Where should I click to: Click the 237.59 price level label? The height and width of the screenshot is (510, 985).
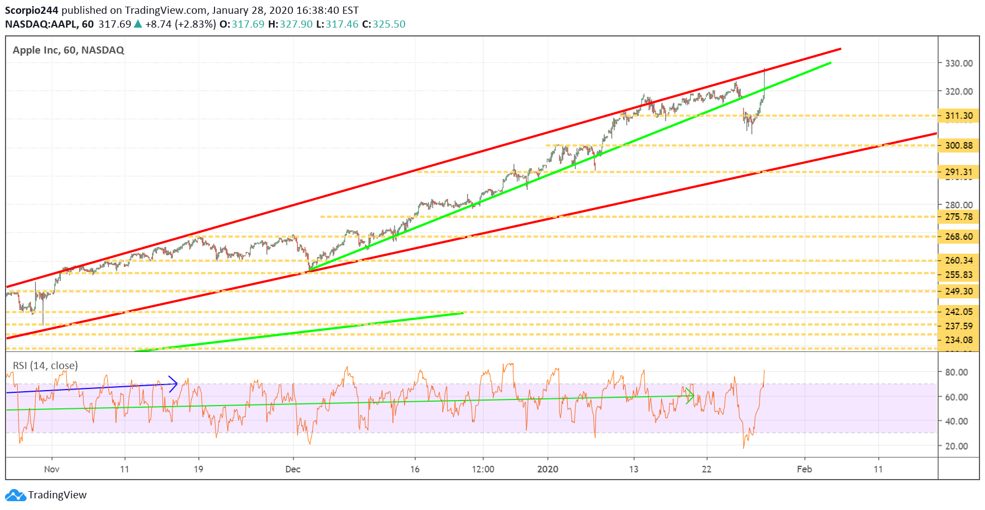click(958, 327)
